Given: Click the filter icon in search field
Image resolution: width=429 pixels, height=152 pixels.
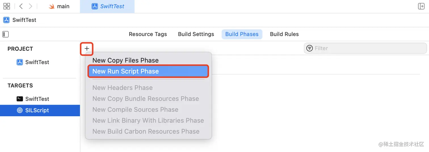Looking at the screenshot, I should pyautogui.click(x=310, y=48).
